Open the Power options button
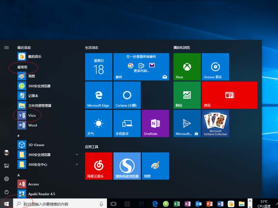 click(x=7, y=192)
